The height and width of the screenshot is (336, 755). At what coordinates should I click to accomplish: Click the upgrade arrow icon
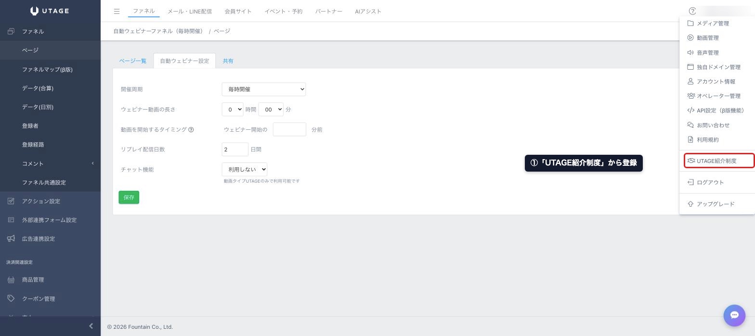[x=690, y=204]
